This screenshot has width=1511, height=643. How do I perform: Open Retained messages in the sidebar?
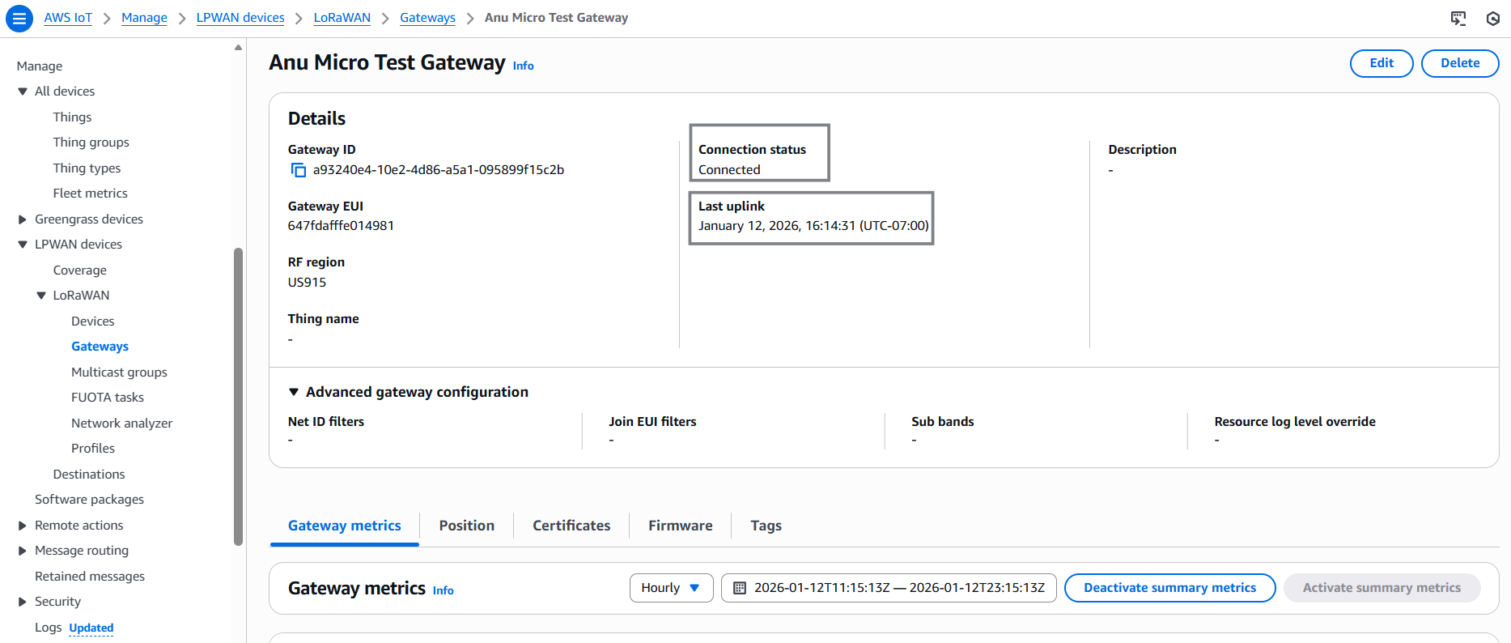pyautogui.click(x=90, y=577)
